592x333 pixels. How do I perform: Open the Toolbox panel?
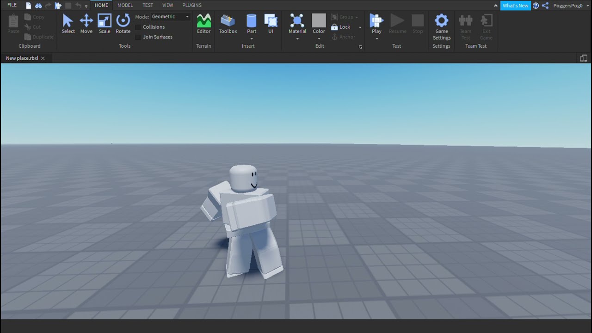point(228,24)
